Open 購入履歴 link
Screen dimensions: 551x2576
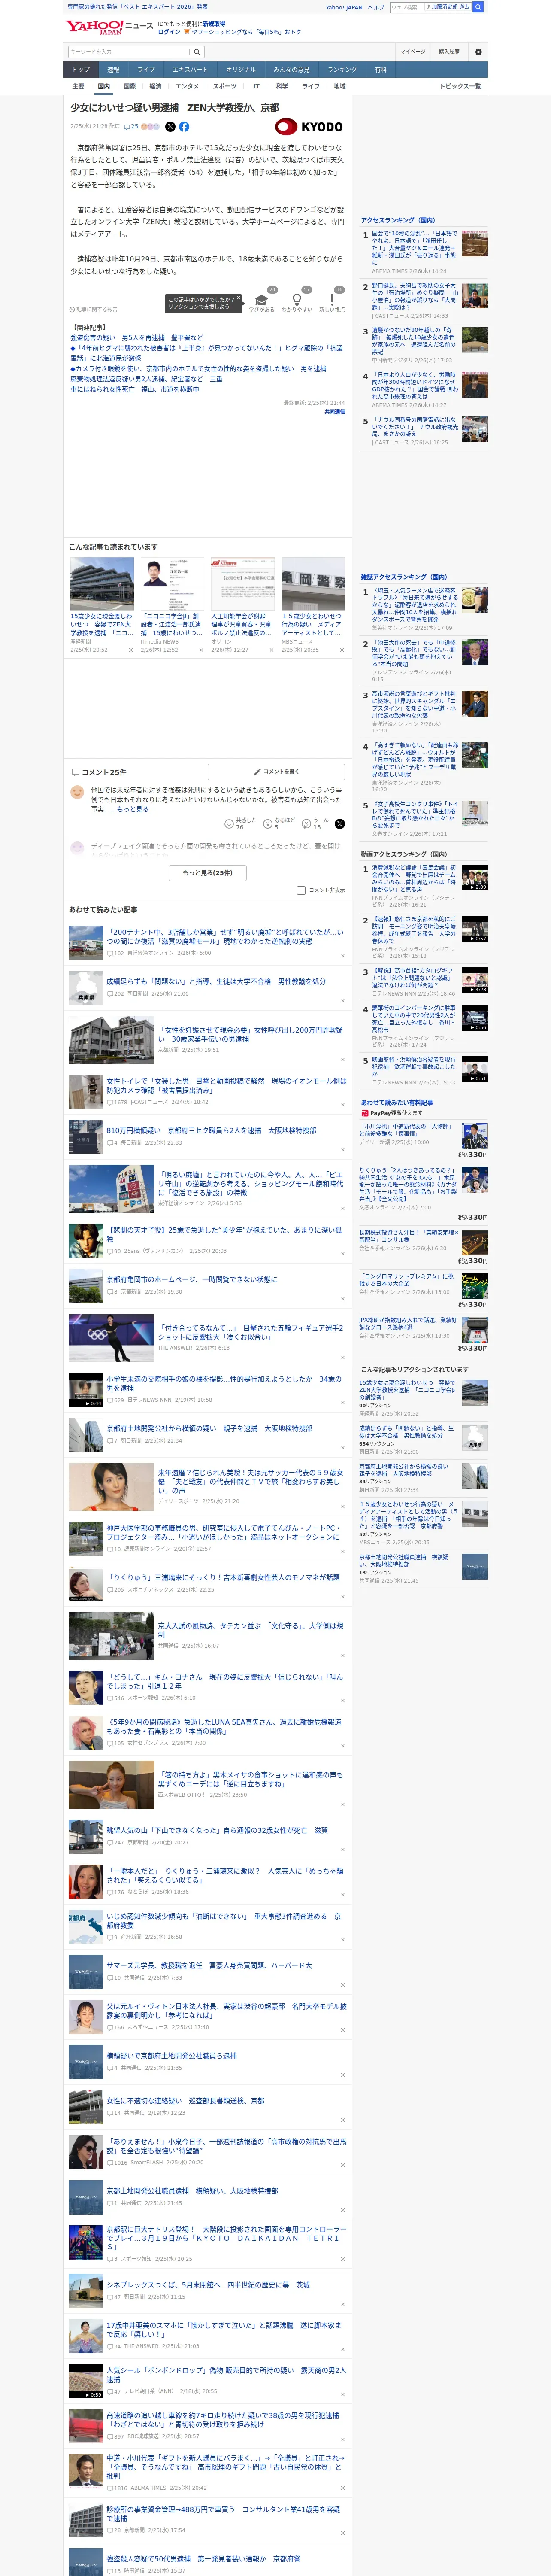[x=449, y=52]
